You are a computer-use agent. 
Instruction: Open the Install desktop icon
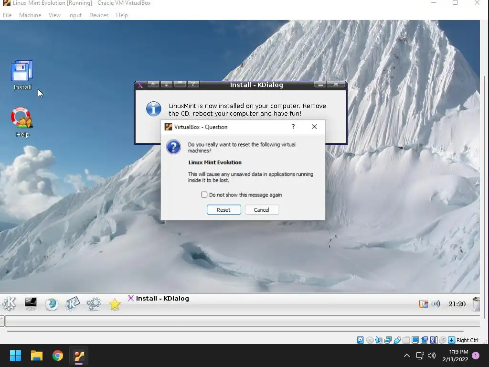tap(22, 75)
